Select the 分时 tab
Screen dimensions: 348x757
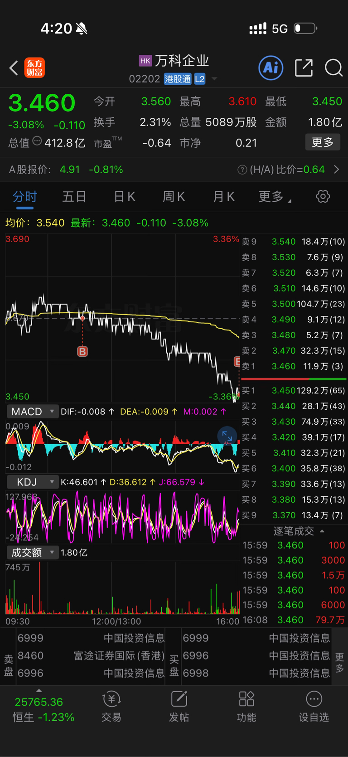coord(25,197)
